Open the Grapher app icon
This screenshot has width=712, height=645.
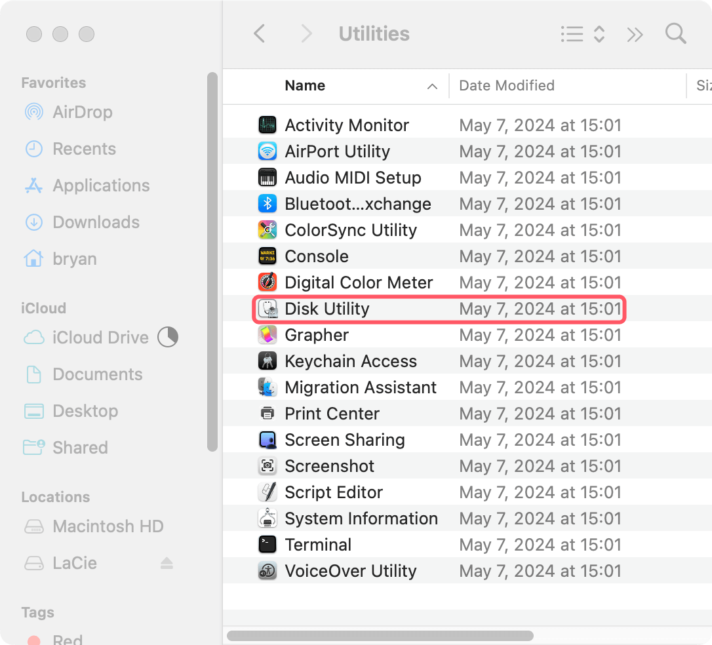click(x=270, y=335)
